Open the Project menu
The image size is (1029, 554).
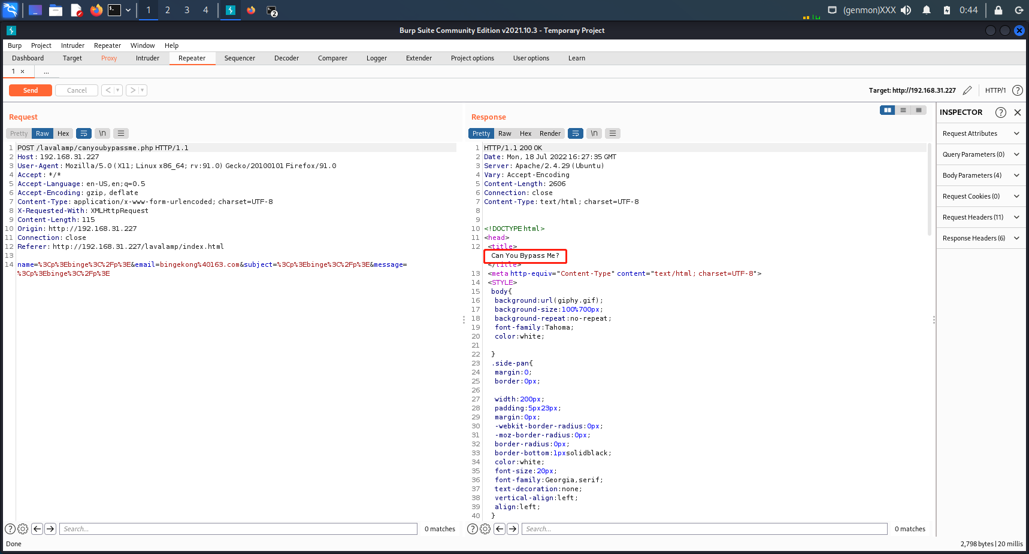[x=41, y=45]
